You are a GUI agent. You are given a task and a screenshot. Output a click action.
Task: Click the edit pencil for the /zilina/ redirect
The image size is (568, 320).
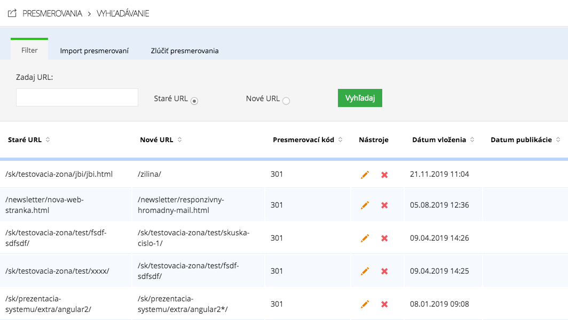pyautogui.click(x=365, y=175)
